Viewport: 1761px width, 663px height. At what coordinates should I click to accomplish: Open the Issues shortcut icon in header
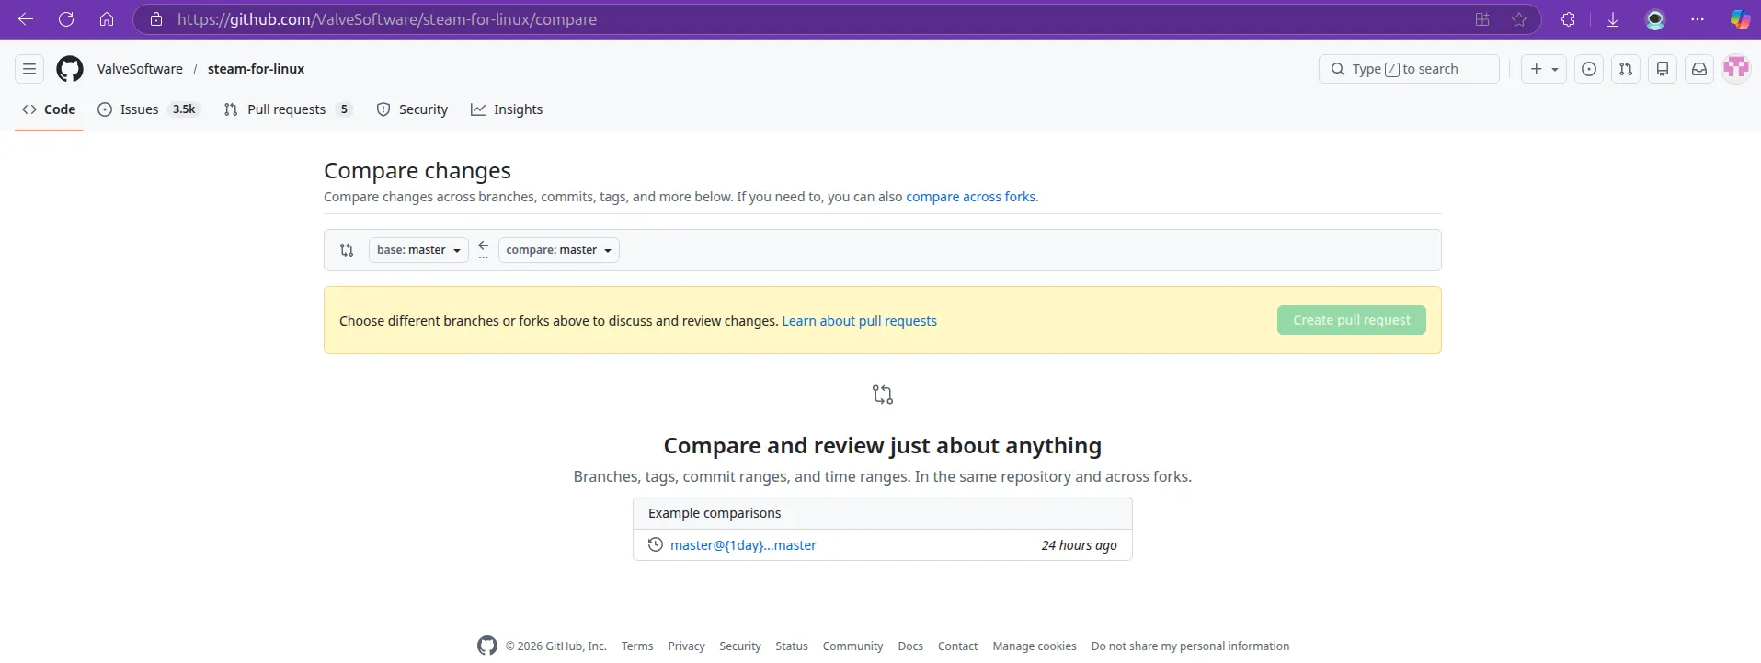point(1589,69)
